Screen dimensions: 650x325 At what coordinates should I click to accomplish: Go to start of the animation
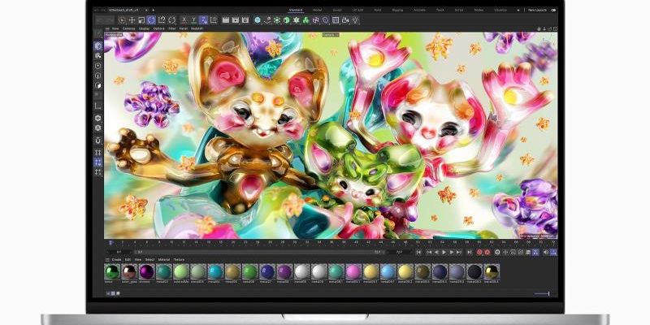tap(418, 252)
